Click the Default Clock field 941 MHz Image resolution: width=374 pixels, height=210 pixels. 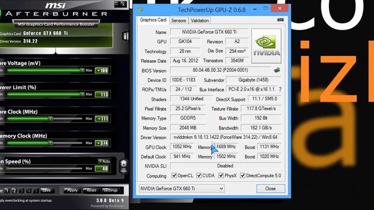tap(182, 156)
